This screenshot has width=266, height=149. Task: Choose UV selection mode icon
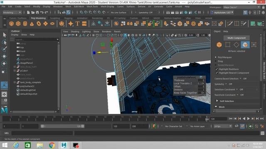(254, 45)
